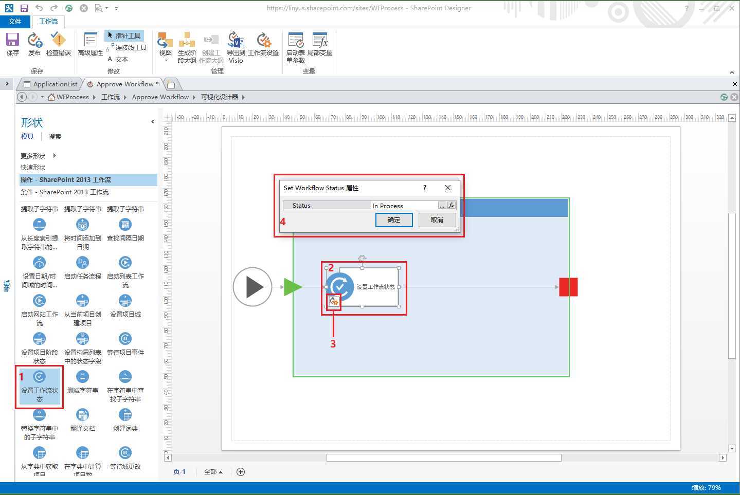Select the Approve Workflow document tab
This screenshot has height=495, width=740.
click(x=123, y=84)
